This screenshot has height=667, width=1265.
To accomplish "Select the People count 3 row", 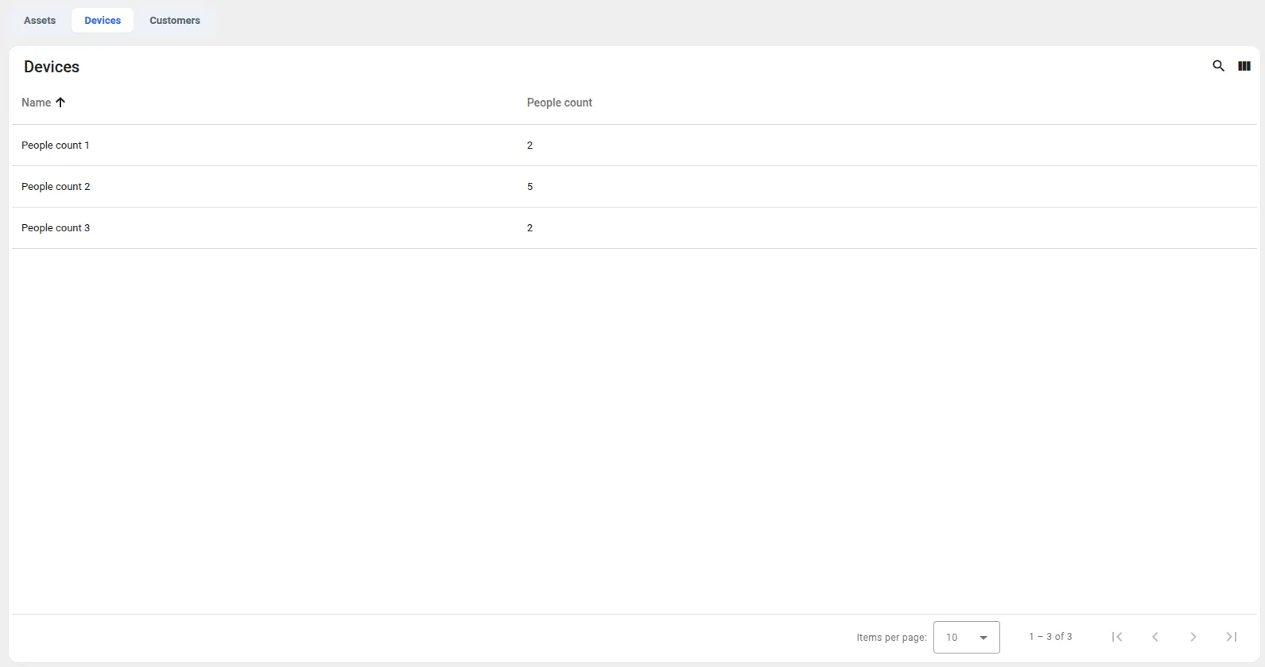I will coord(634,228).
